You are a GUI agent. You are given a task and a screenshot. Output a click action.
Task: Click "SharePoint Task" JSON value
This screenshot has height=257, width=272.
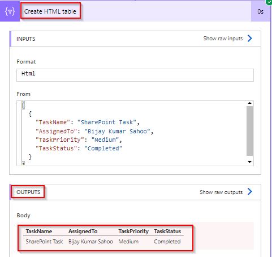point(107,122)
